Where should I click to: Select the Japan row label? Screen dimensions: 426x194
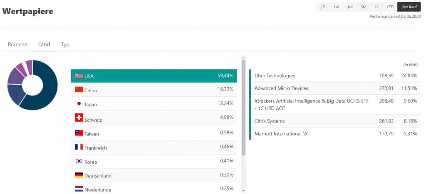91,105
